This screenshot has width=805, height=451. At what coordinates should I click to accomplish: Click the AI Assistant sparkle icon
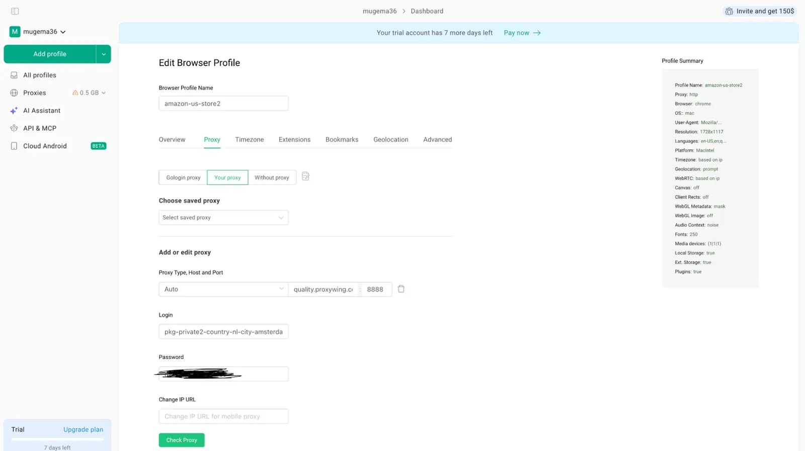[x=14, y=111]
